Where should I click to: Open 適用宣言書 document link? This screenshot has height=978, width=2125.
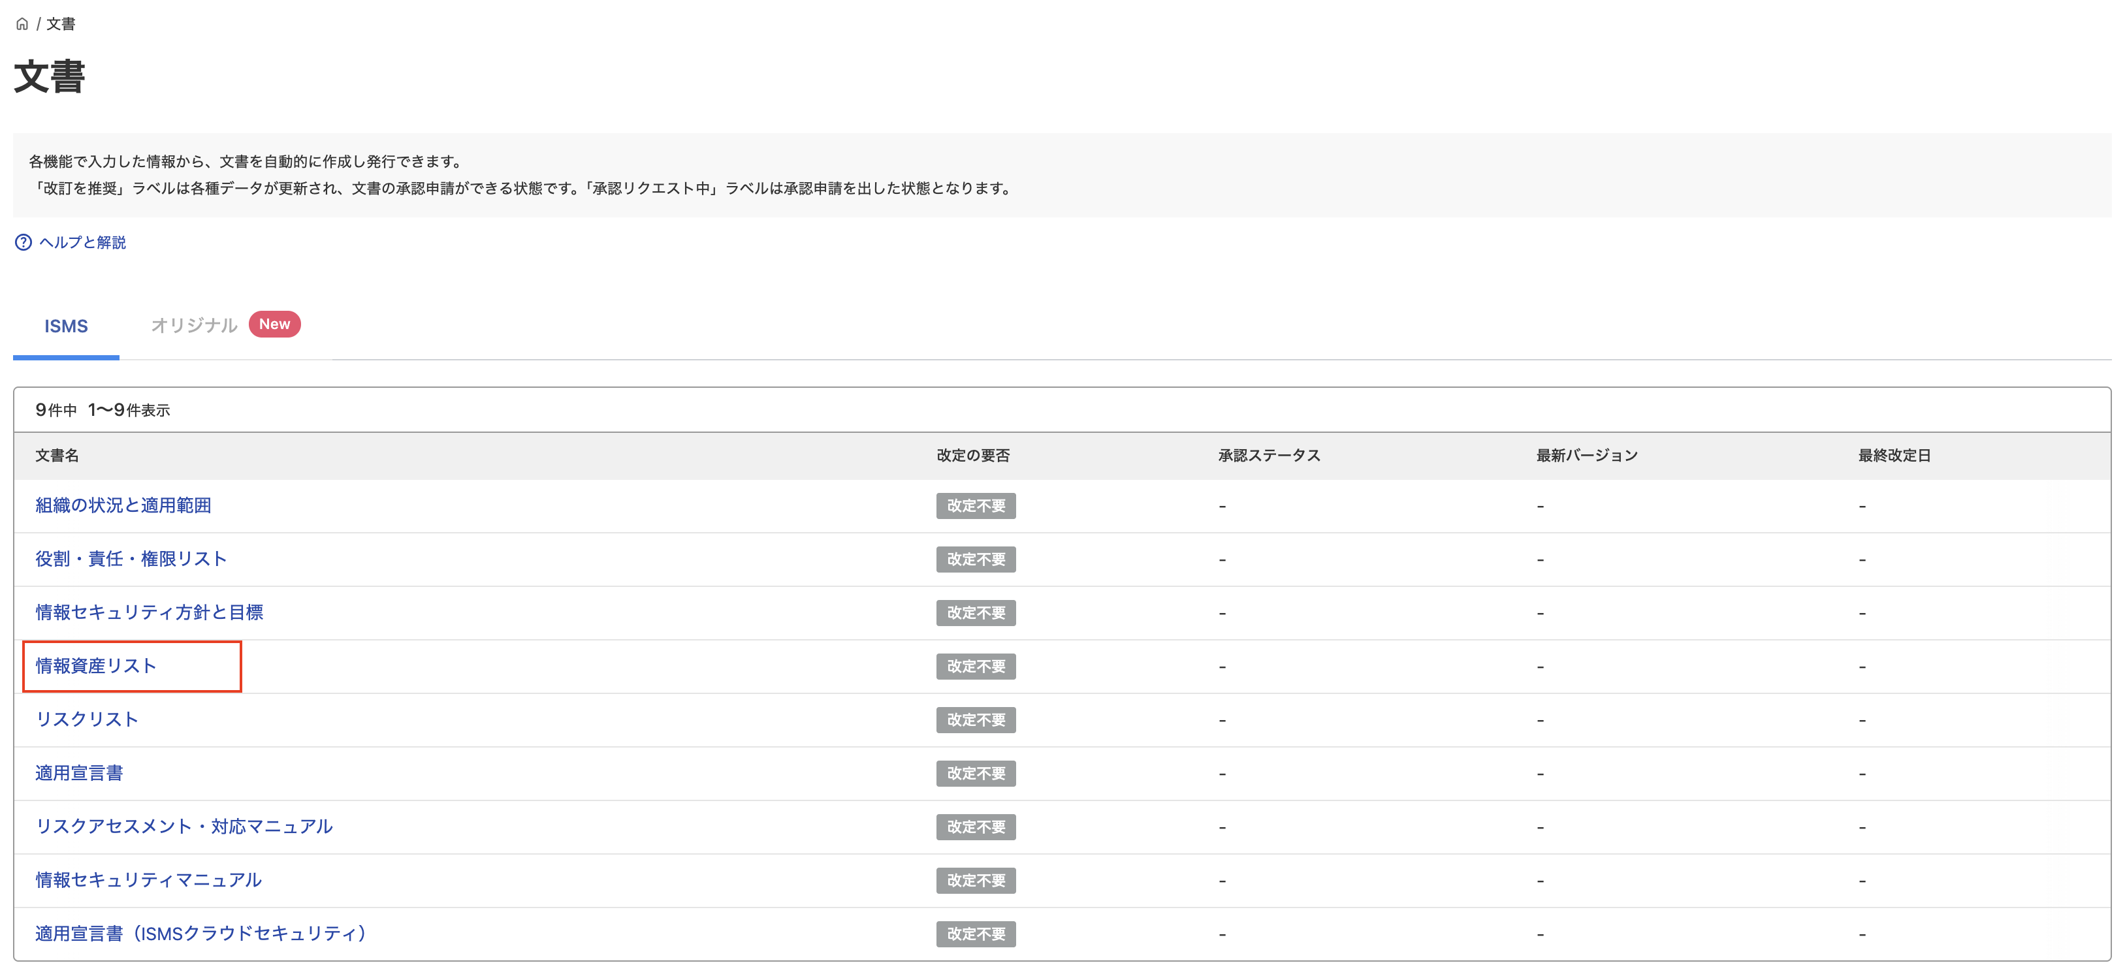[78, 772]
